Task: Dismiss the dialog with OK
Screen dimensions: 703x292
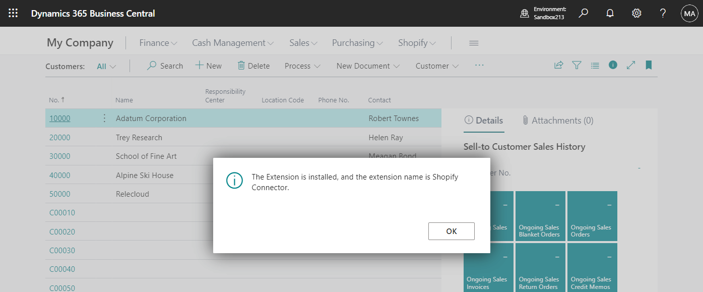Action: coord(451,231)
